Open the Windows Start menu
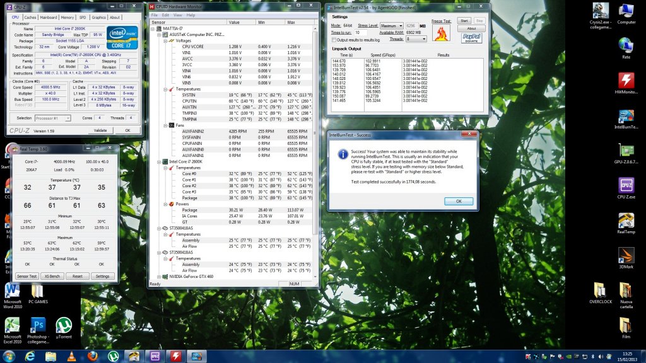 pyautogui.click(x=9, y=356)
